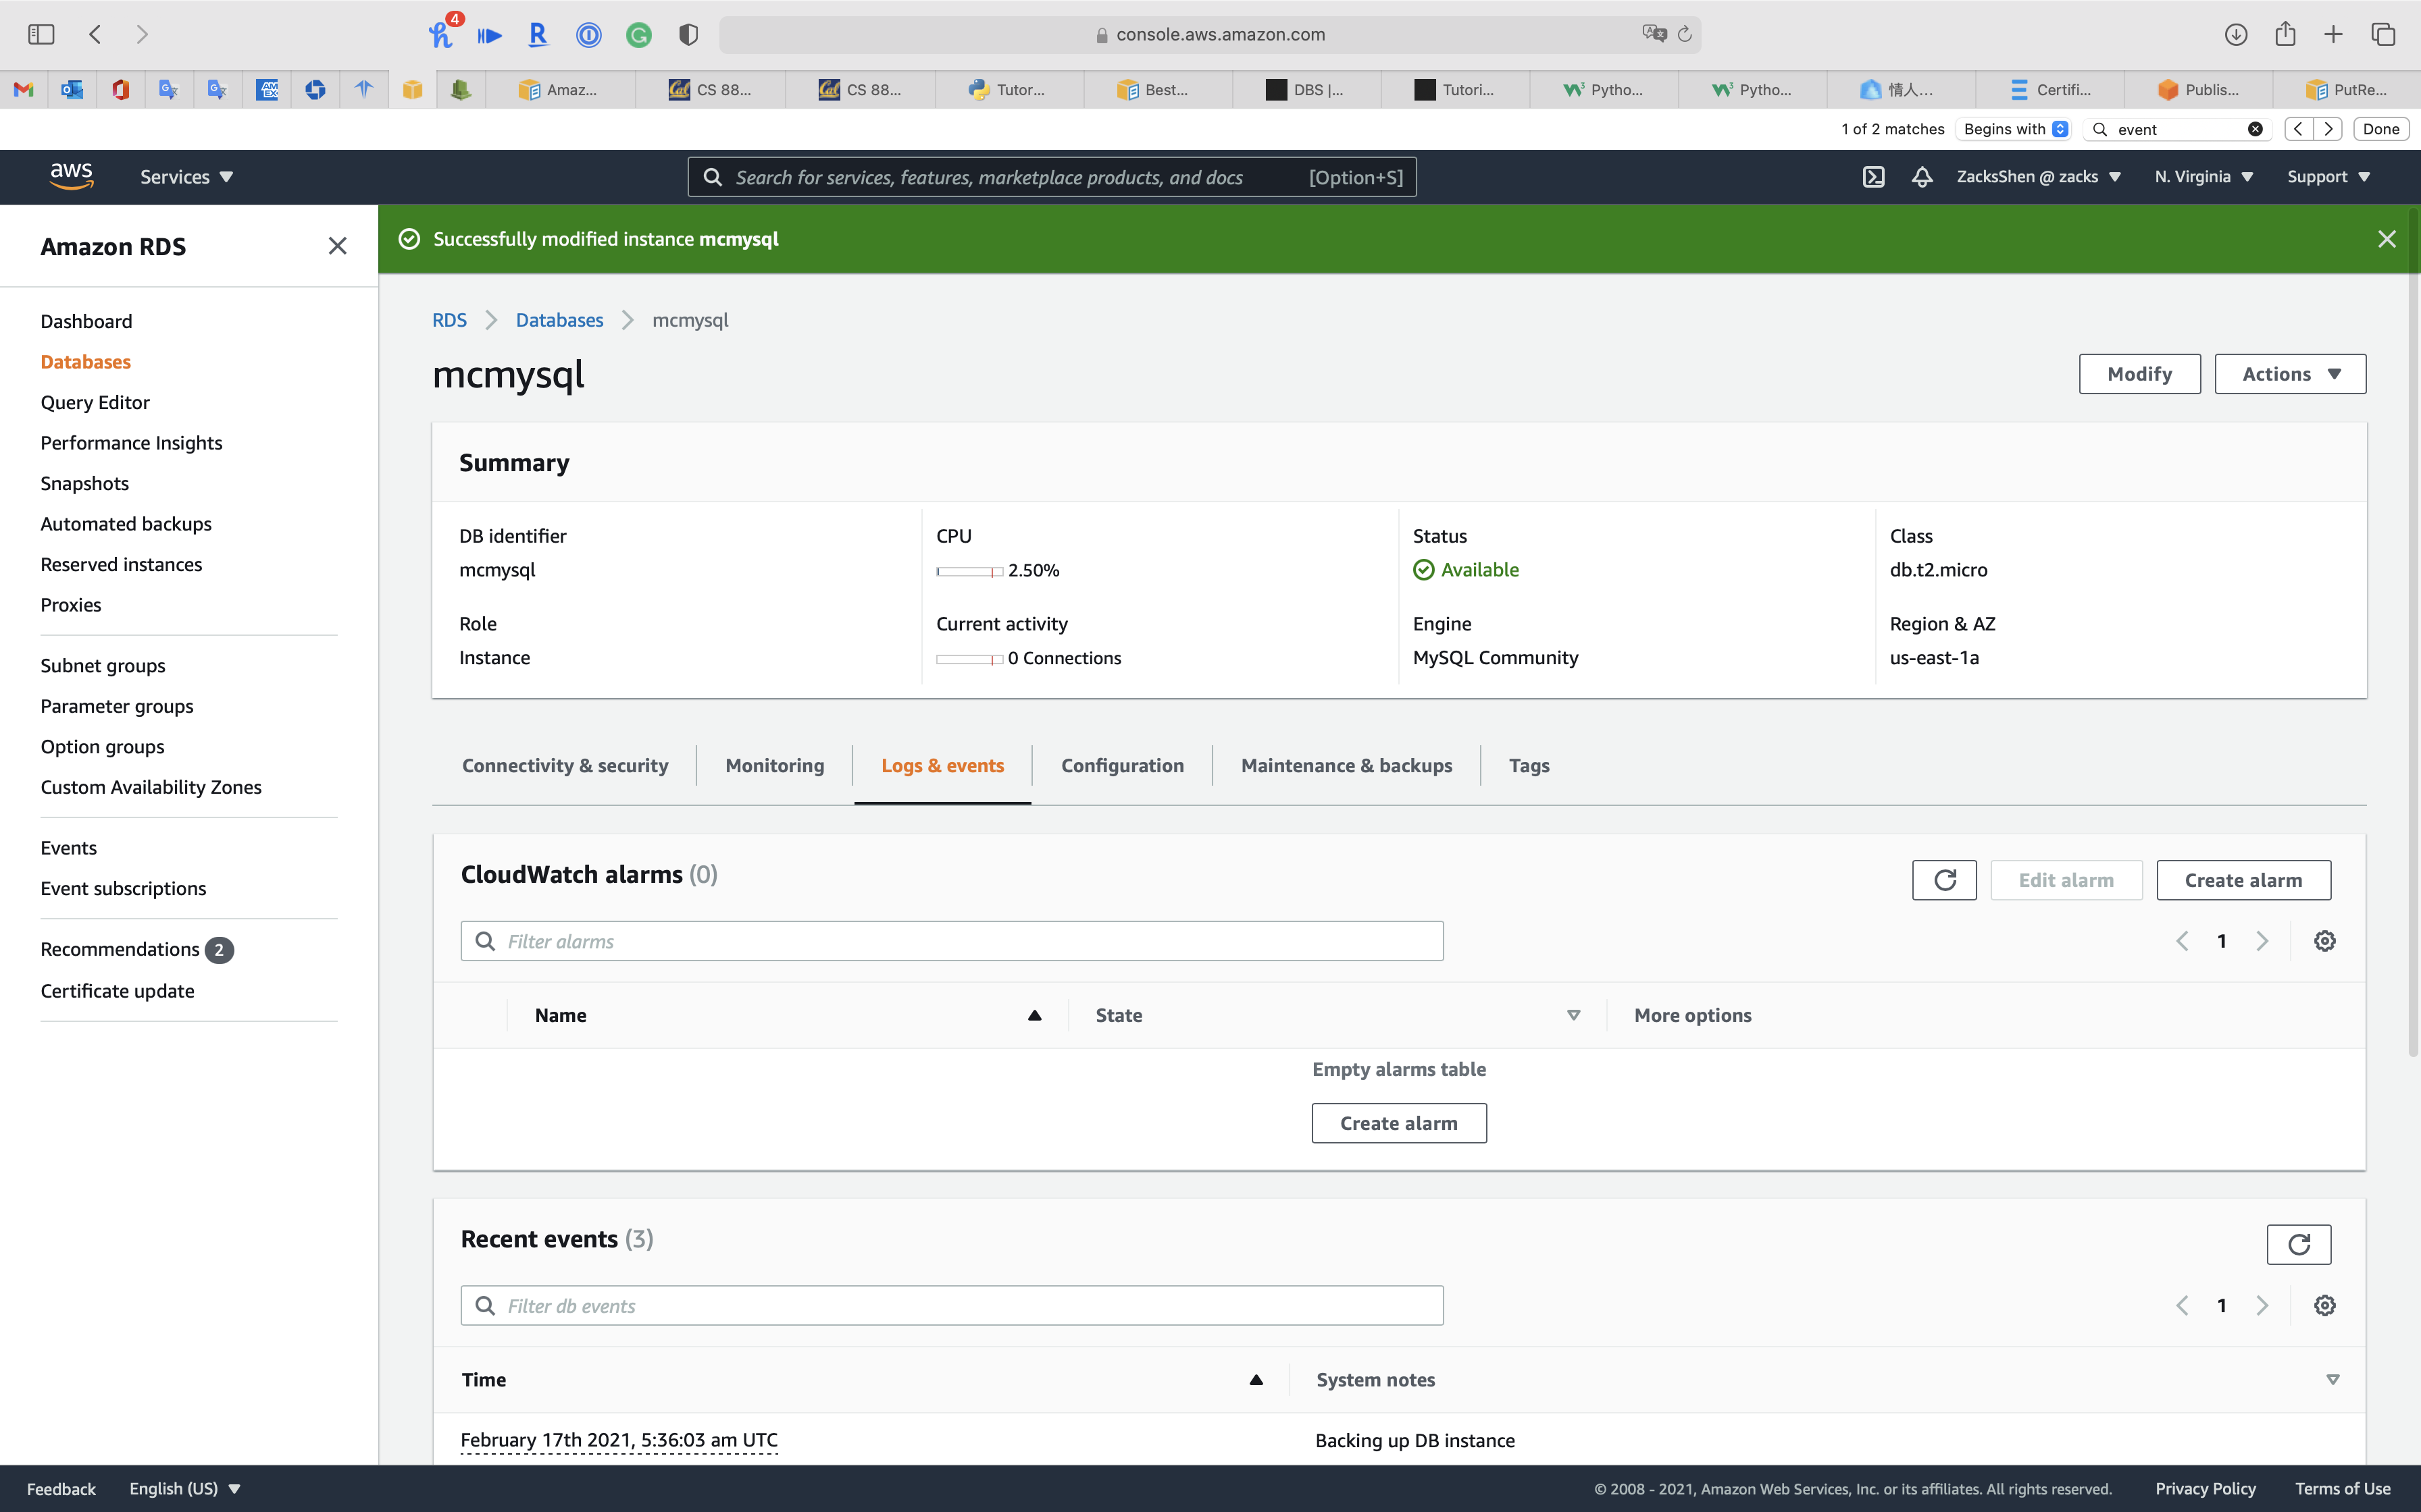Click the AWS logo home icon
This screenshot has height=1512, width=2421.
[x=71, y=176]
